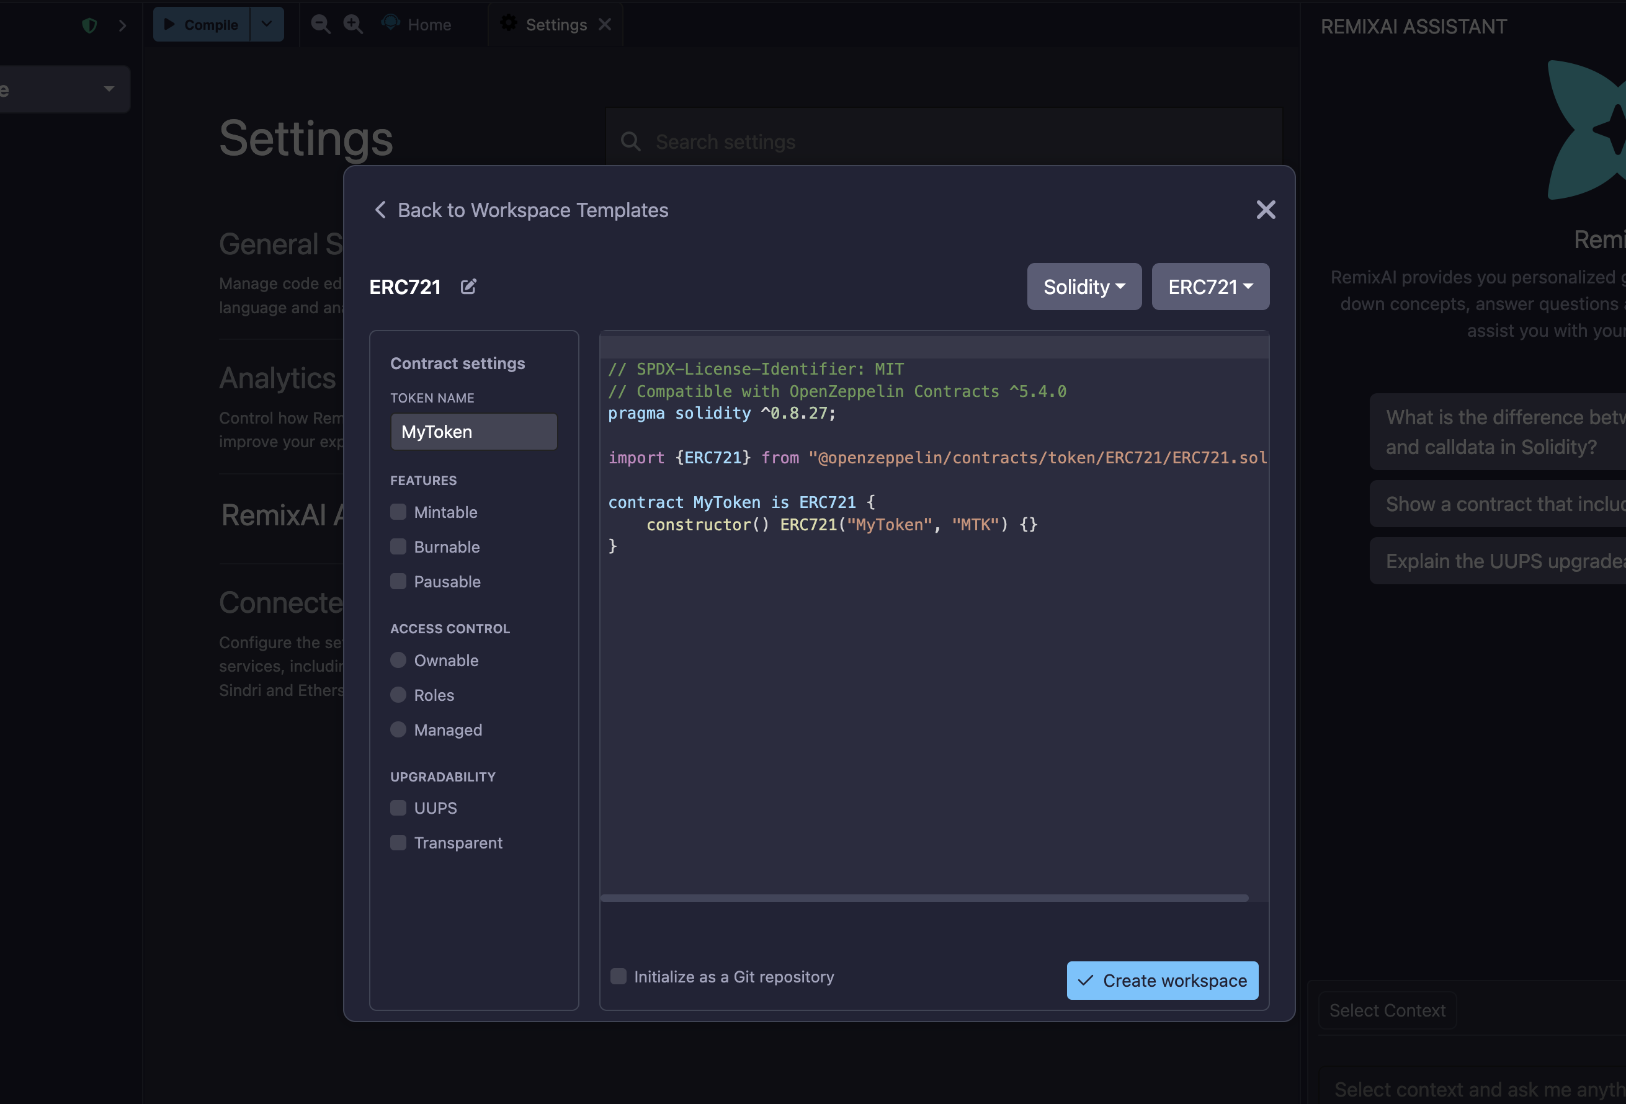1626x1104 pixels.
Task: Enable the Pausable feature checkbox
Action: [x=398, y=581]
